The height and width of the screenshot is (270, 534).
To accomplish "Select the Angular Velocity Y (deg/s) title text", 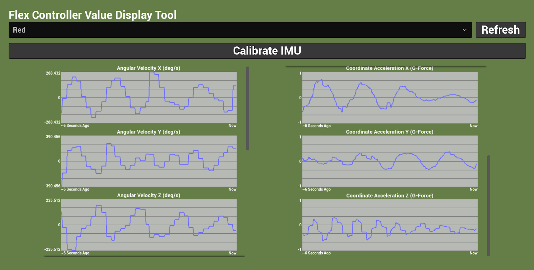I will point(149,132).
